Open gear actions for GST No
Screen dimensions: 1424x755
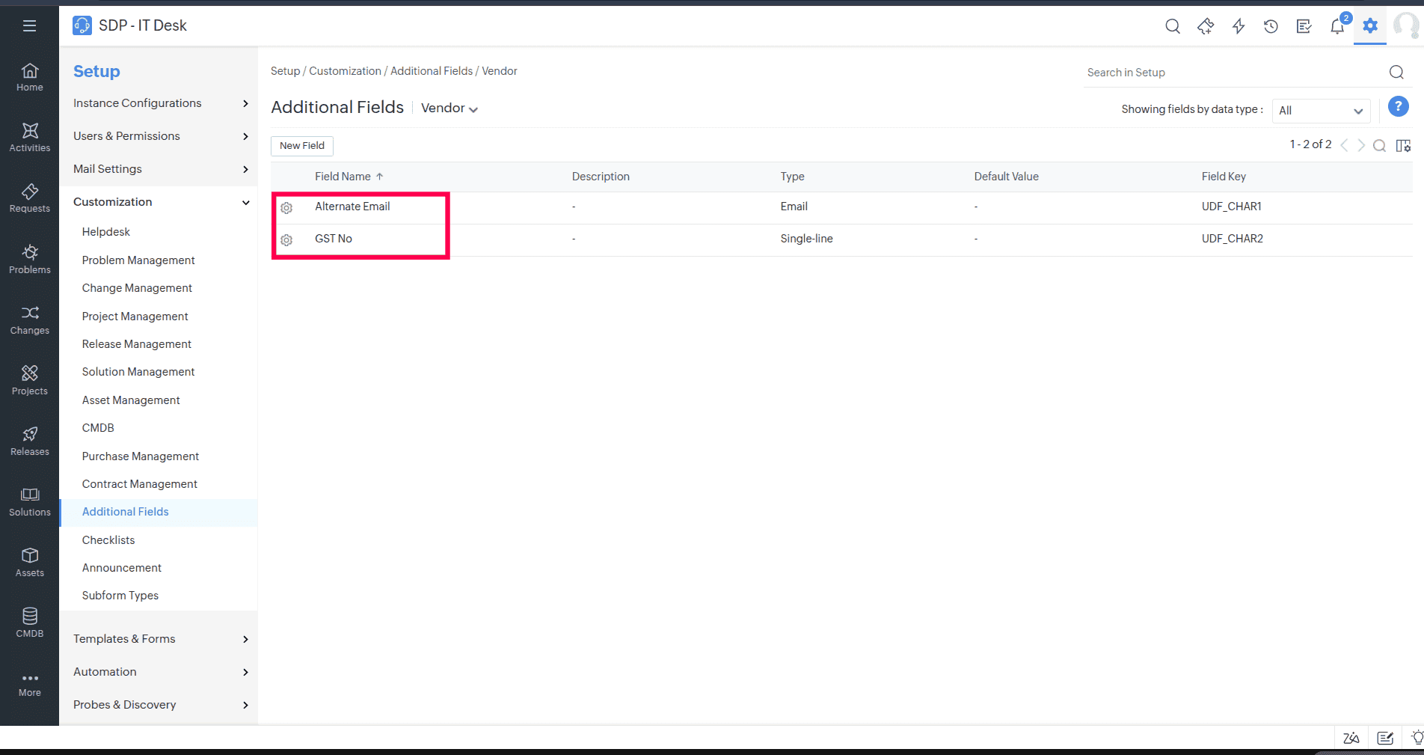[x=286, y=240]
